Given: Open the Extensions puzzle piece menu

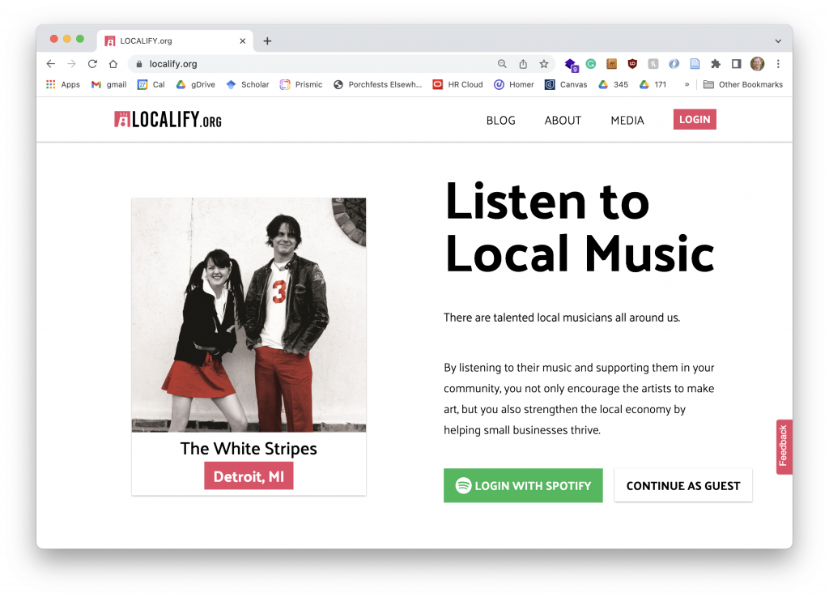Looking at the screenshot, I should coord(716,64).
